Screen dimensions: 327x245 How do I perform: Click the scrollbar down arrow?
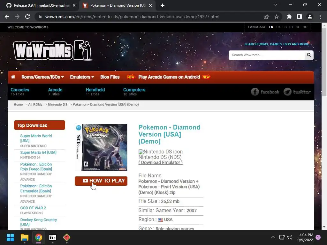click(324, 227)
